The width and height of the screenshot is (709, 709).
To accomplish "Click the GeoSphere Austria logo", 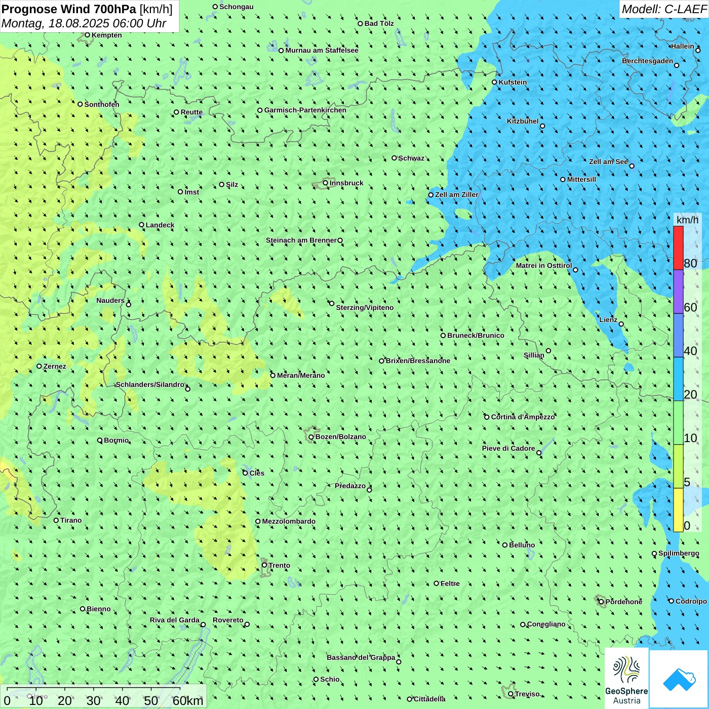I will click(x=626, y=679).
